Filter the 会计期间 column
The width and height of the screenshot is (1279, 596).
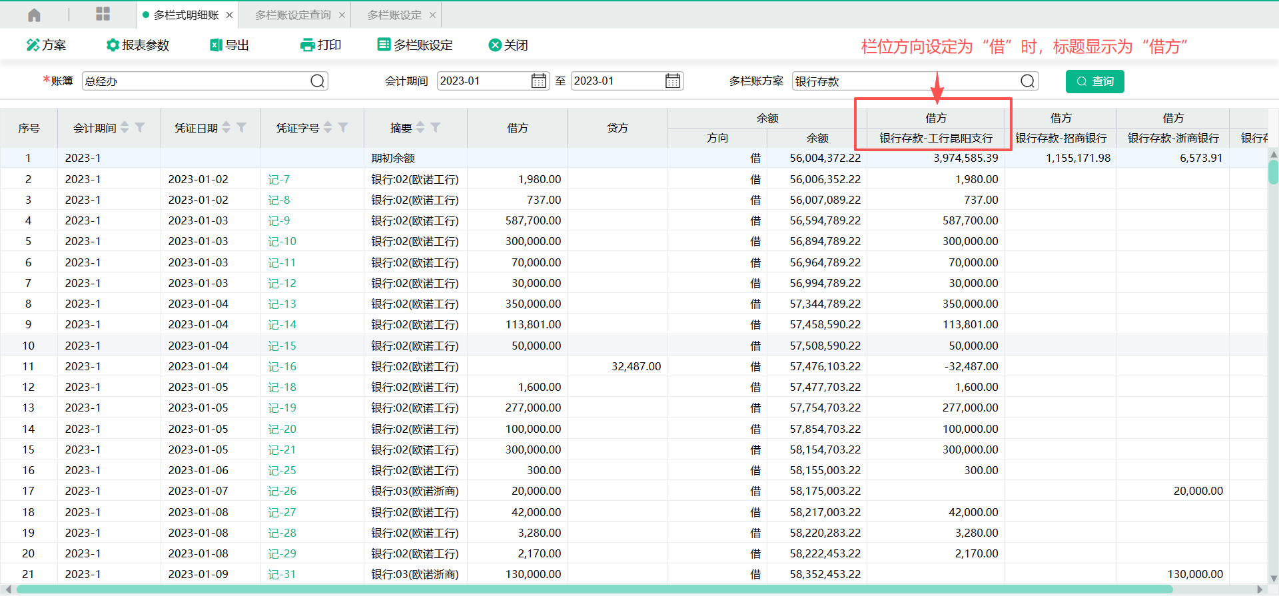140,127
